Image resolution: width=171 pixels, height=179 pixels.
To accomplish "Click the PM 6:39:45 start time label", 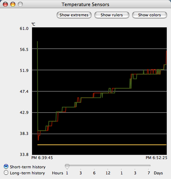I will [42, 158].
